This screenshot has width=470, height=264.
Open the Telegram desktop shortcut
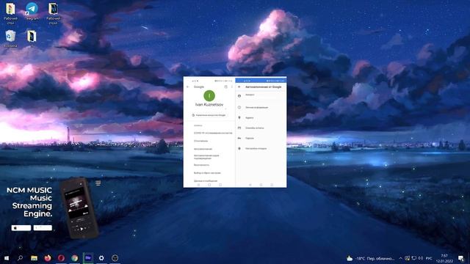coord(32,12)
